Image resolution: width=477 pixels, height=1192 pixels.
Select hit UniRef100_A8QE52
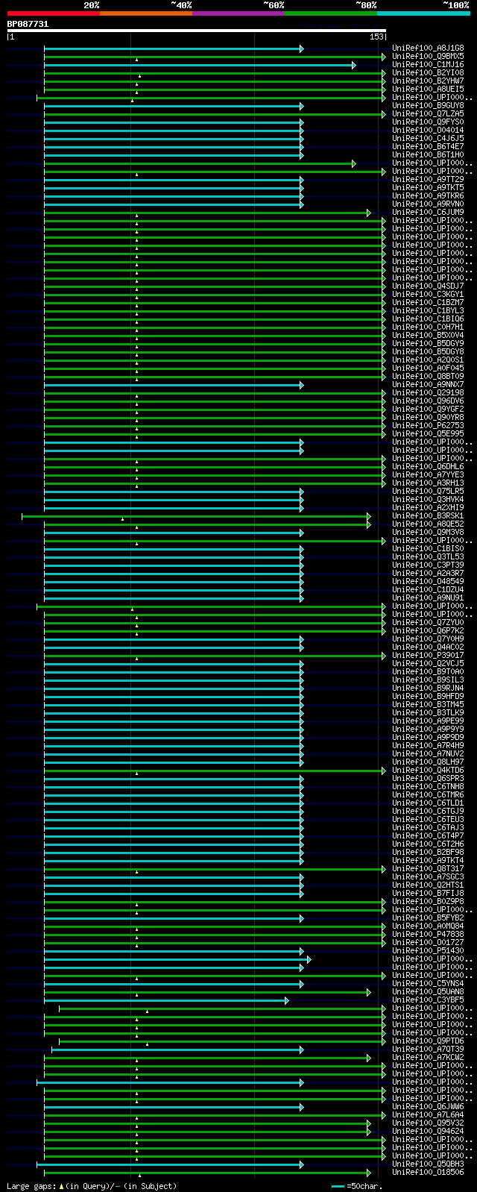click(428, 524)
